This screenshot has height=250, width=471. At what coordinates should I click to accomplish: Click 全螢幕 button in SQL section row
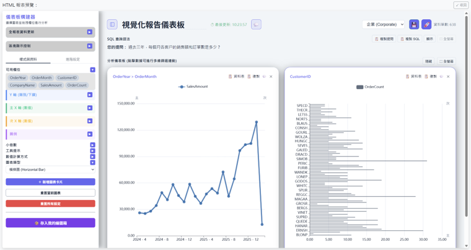point(446,39)
